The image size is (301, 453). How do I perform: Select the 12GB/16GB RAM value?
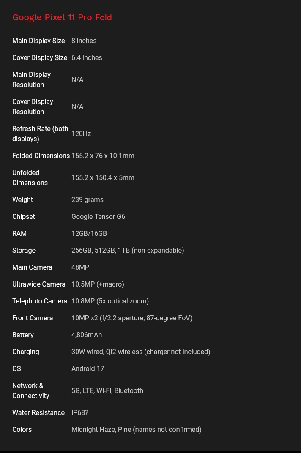coord(89,233)
